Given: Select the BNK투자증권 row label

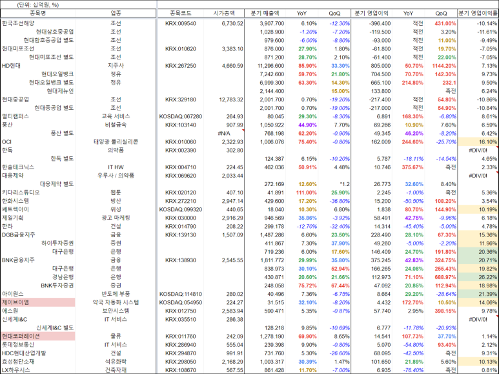Looking at the screenshot, I should [x=57, y=286].
